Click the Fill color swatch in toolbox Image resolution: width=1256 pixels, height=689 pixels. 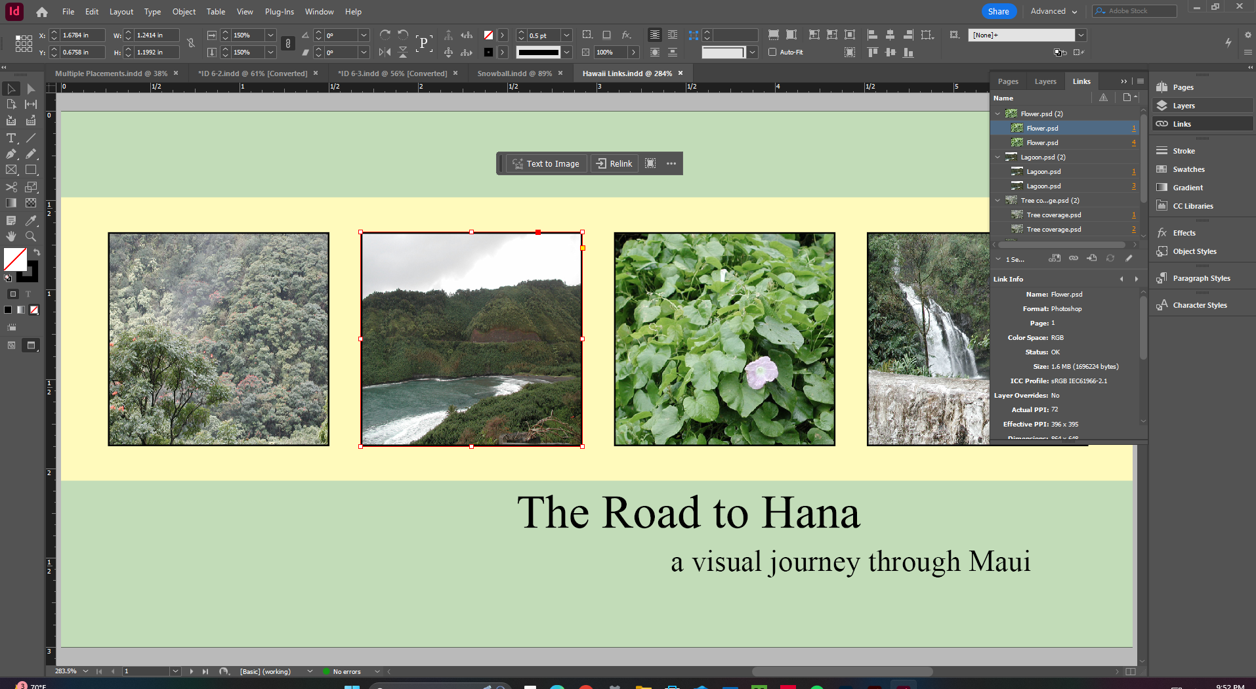14,259
